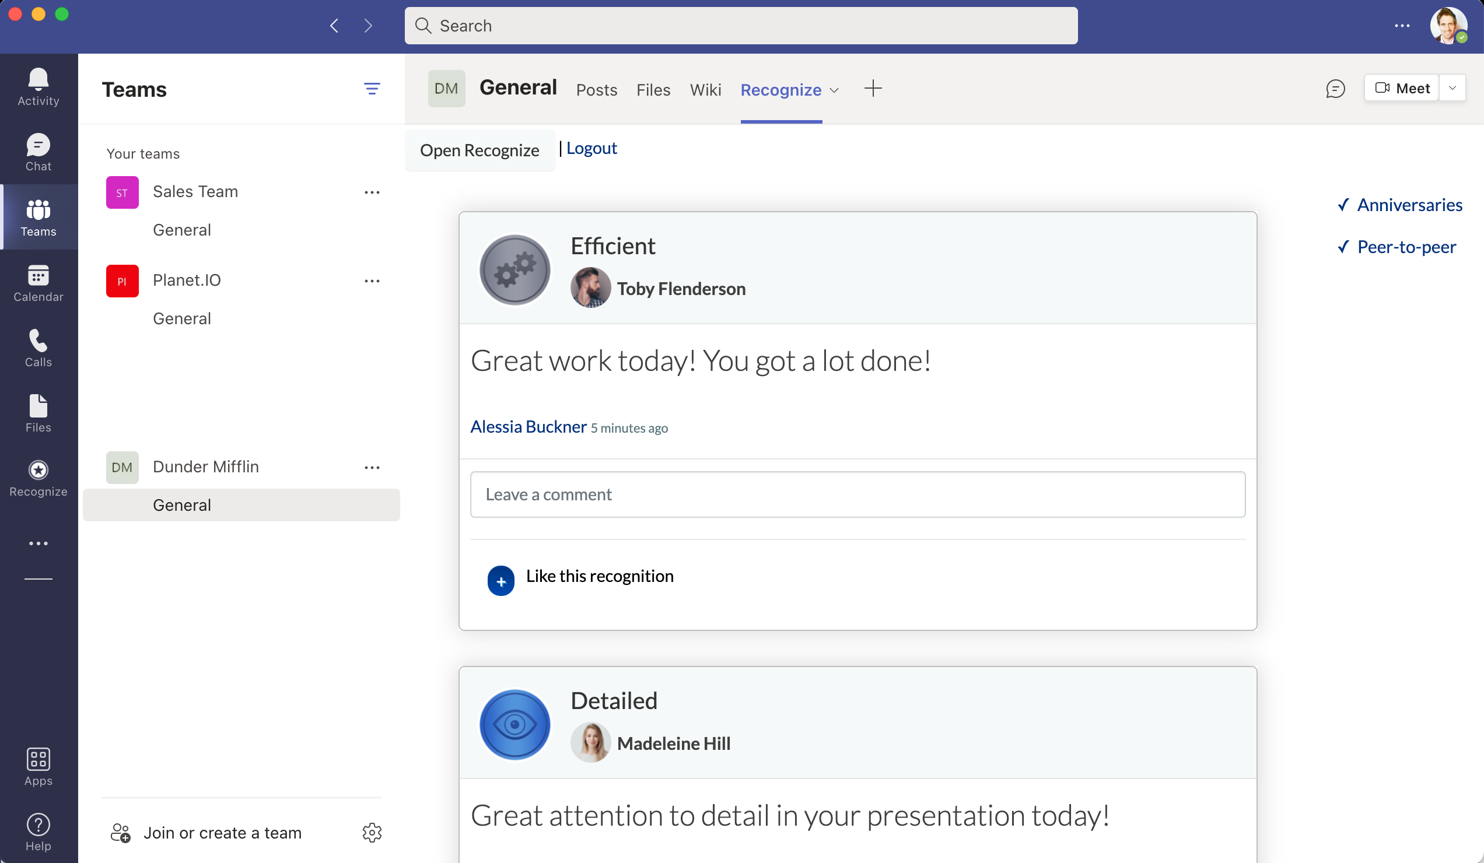Click the Open Recognize button
The image size is (1484, 863).
point(480,150)
